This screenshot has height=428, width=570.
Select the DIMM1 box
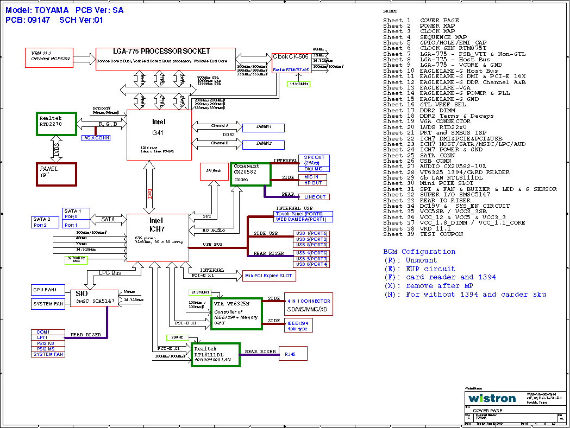coord(264,128)
